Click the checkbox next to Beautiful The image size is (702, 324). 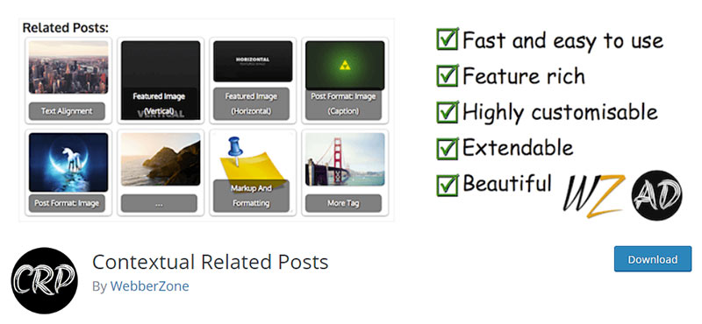click(448, 185)
